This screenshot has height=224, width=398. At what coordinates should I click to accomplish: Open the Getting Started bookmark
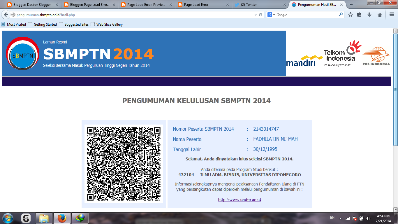[x=43, y=24]
